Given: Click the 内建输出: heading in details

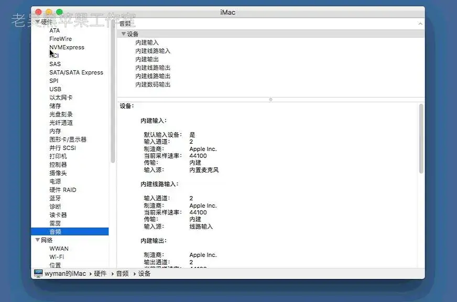Looking at the screenshot, I should point(154,241).
